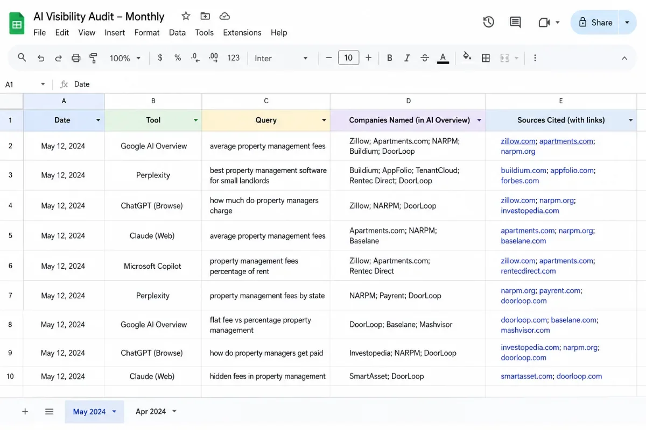Open the Google Sheets home icon

(x=17, y=24)
